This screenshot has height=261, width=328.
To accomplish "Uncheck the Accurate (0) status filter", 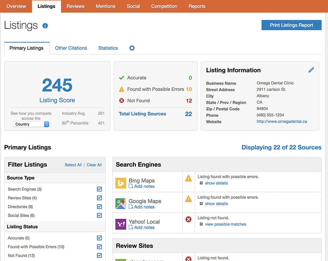I will 99,238.
